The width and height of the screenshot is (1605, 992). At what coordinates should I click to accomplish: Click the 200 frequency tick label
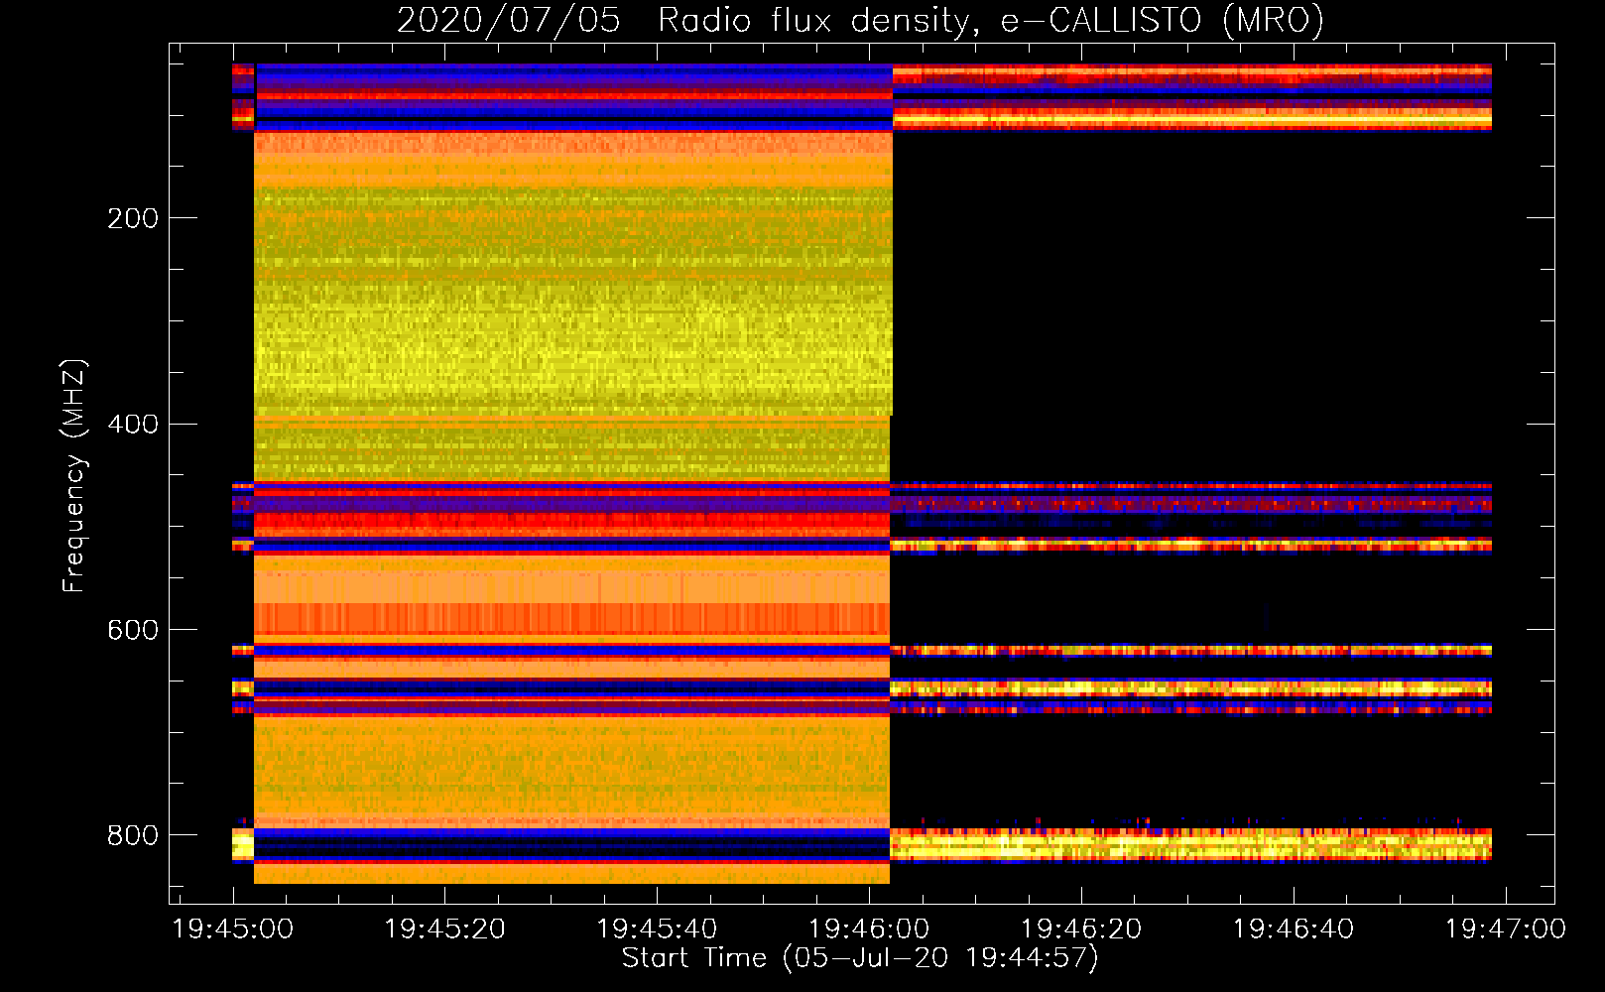point(133,218)
